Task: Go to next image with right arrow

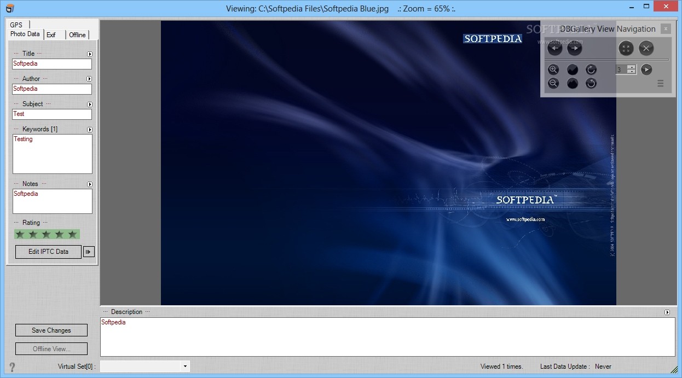Action: [574, 48]
